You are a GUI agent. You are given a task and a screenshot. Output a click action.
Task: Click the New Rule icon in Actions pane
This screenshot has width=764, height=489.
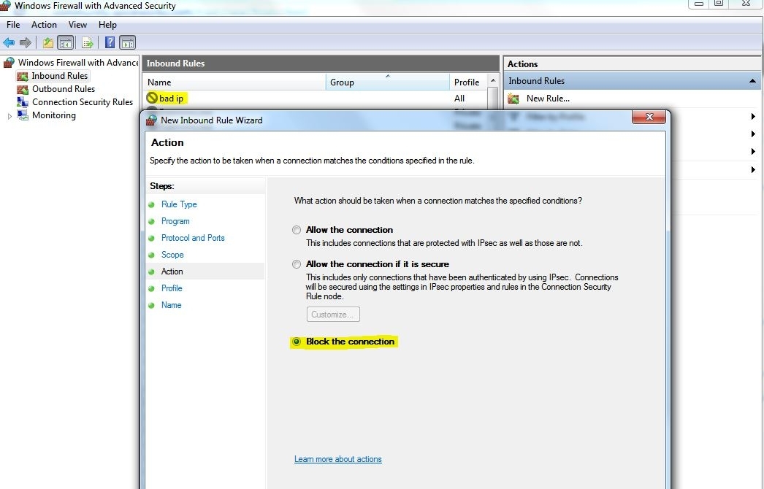513,98
